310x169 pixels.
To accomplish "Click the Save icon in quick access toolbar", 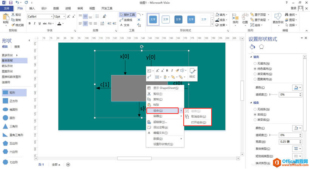I will [11, 3].
